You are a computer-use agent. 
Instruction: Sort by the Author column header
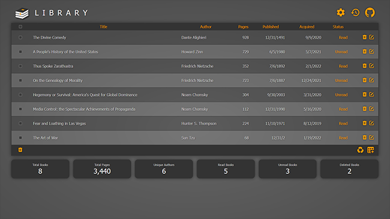click(206, 26)
